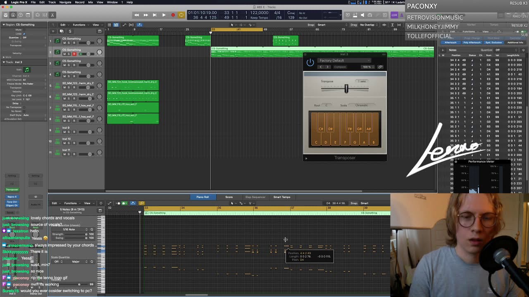Add a new track with plus button
The image size is (529, 297).
coord(53,31)
